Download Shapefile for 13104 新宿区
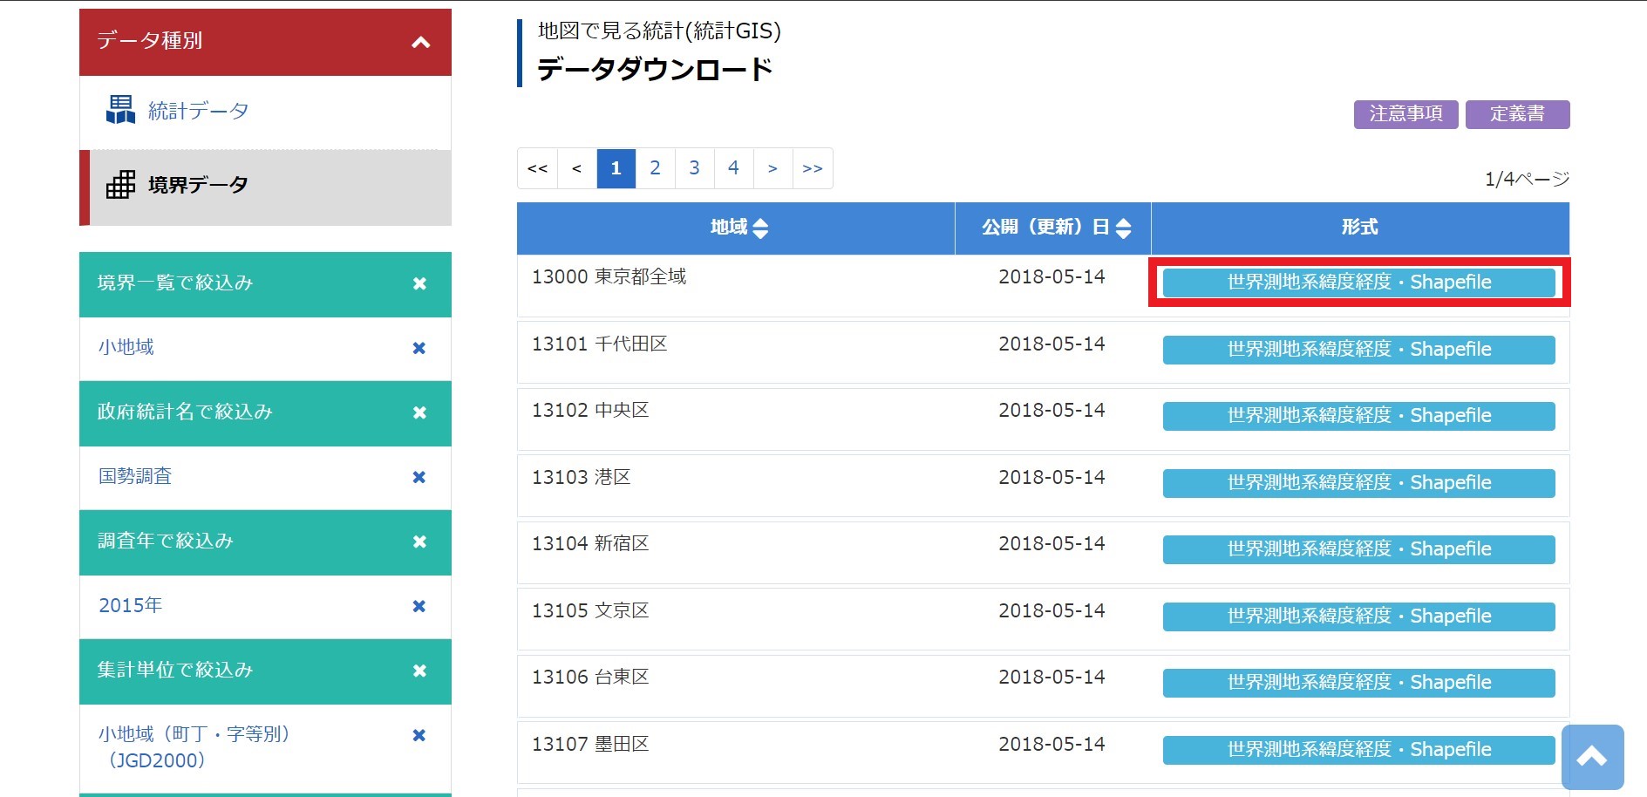Image resolution: width=1647 pixels, height=797 pixels. click(x=1358, y=549)
